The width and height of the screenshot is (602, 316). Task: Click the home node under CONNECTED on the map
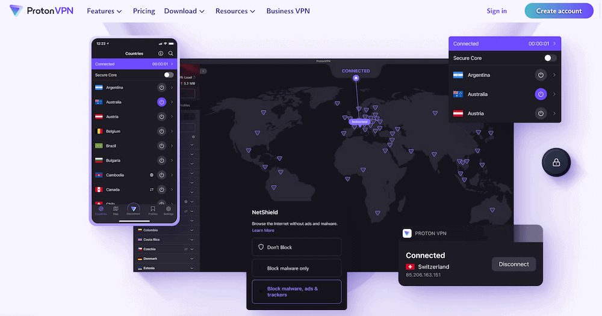(x=356, y=78)
